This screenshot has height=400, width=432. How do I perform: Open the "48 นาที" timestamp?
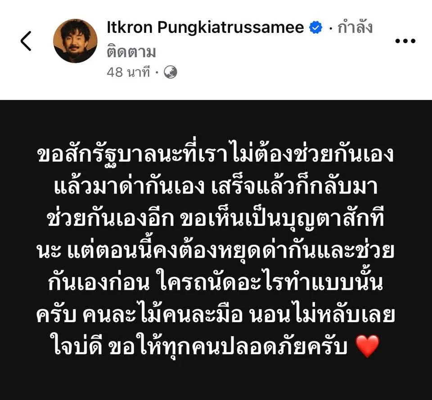[x=128, y=72]
